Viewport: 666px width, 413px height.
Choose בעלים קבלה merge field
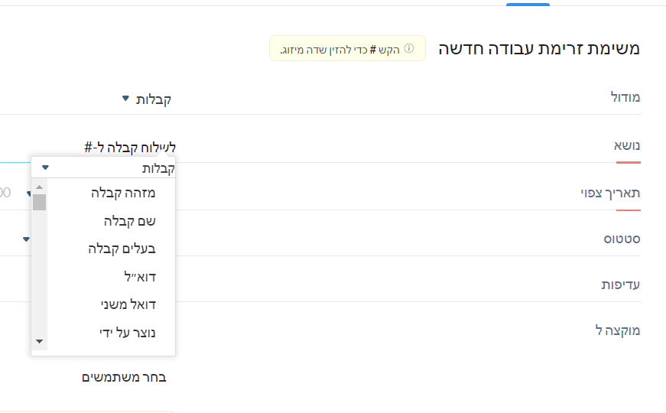[x=122, y=249]
